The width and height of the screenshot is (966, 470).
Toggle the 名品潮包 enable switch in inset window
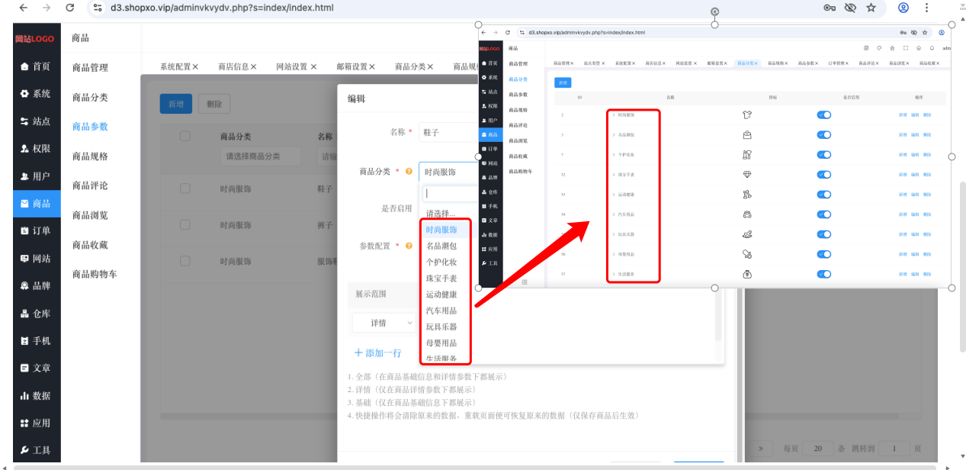point(823,135)
